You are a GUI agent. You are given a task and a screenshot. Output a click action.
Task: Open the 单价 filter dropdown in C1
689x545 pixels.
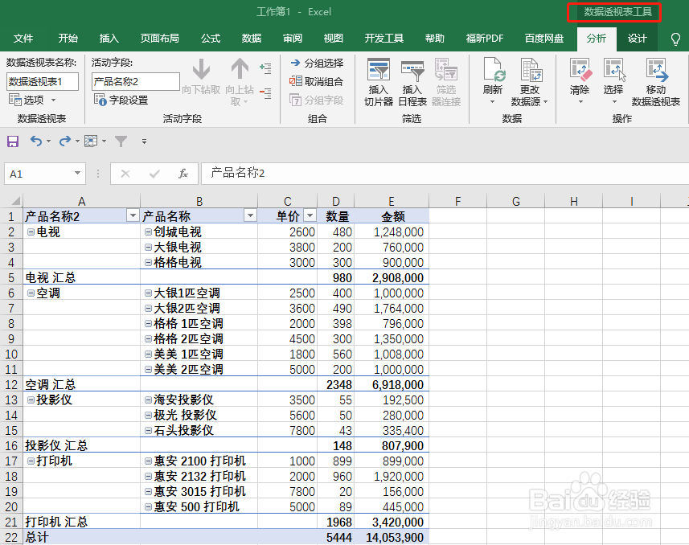(x=310, y=215)
